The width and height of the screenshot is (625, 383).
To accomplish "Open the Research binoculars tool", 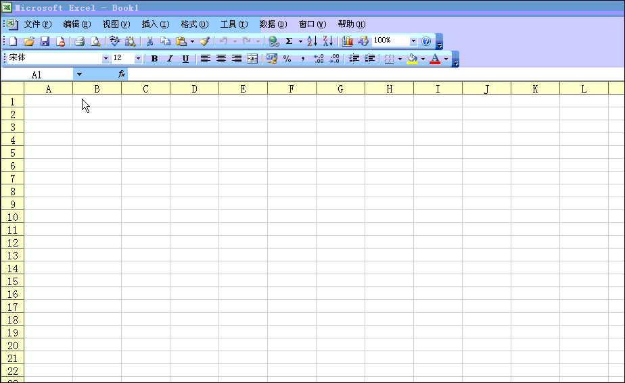I will 130,41.
